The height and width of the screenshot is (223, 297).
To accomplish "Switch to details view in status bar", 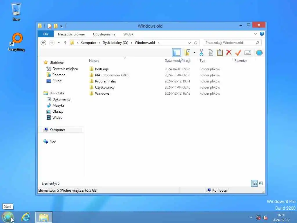I will click(254, 184).
